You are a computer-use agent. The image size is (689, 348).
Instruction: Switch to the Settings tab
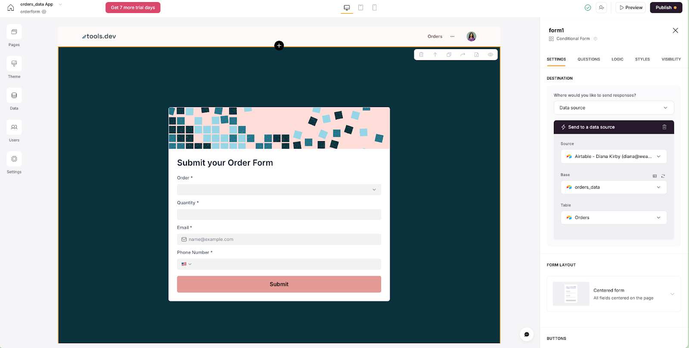tap(556, 59)
